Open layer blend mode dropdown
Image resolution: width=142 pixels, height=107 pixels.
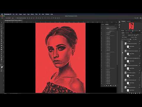[125, 37]
